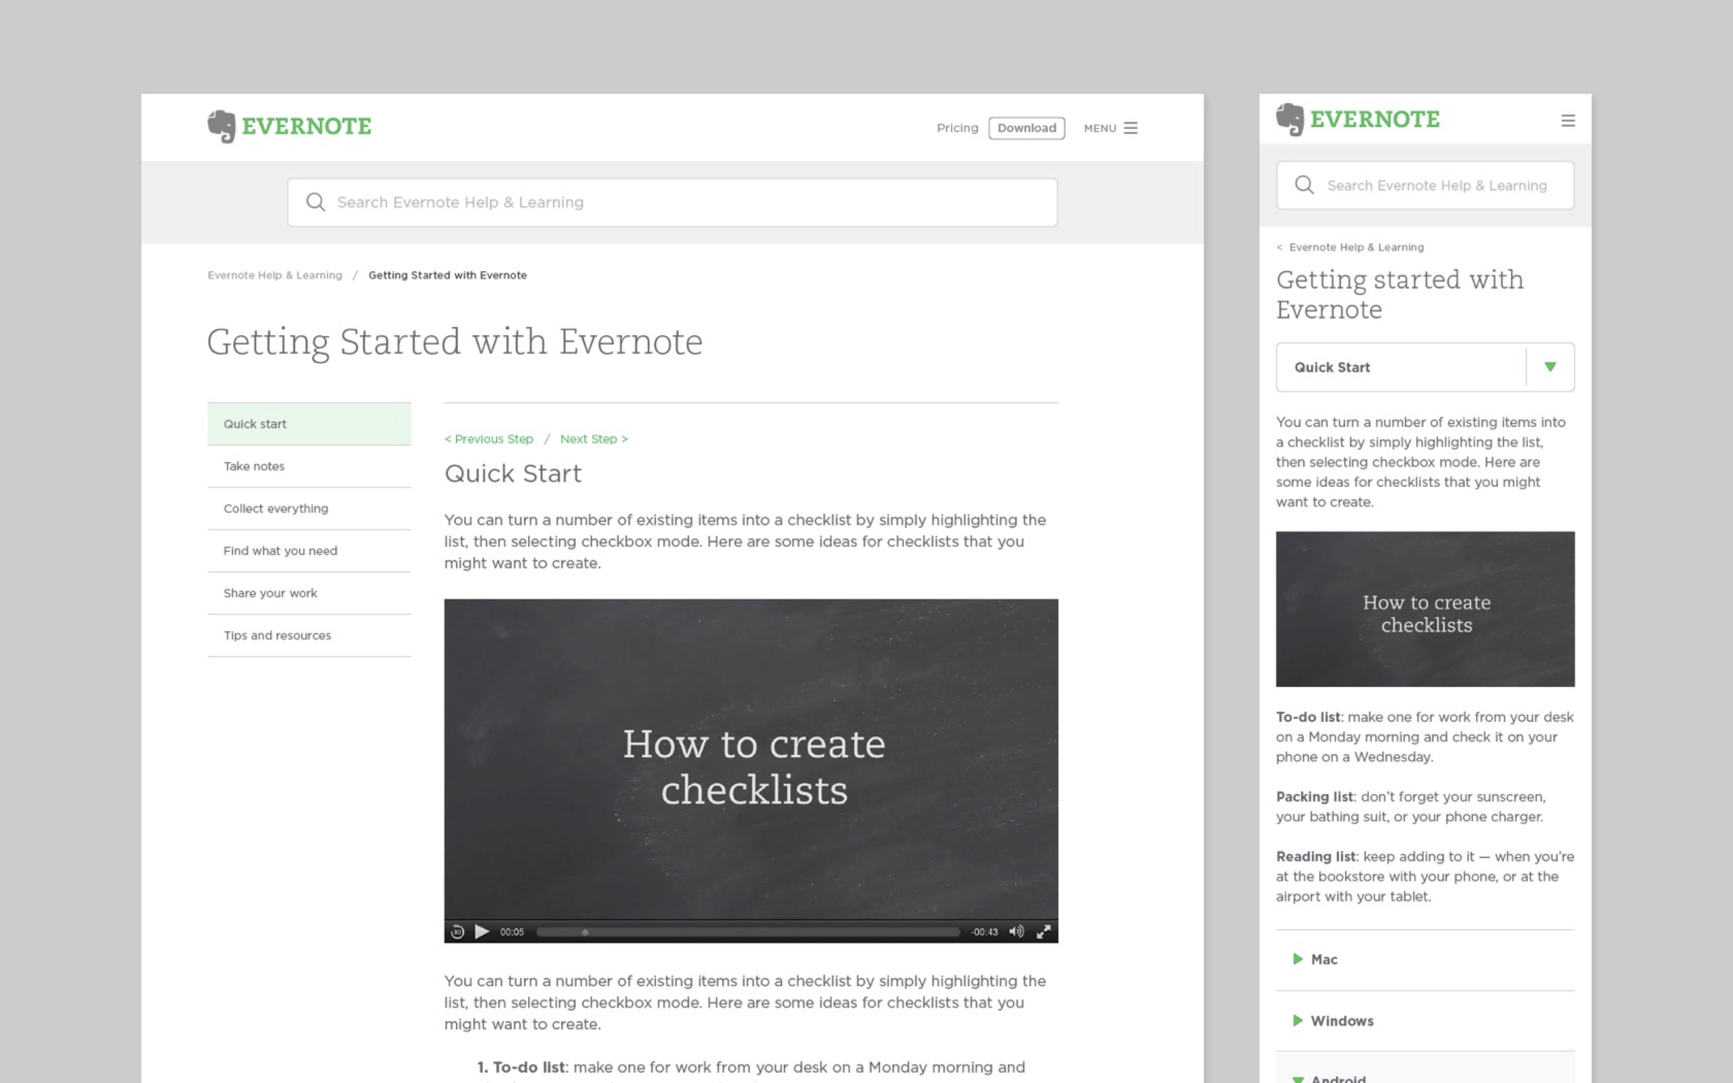Click the Getting Started with Evernote breadcrumb
The image size is (1733, 1083).
pos(448,275)
